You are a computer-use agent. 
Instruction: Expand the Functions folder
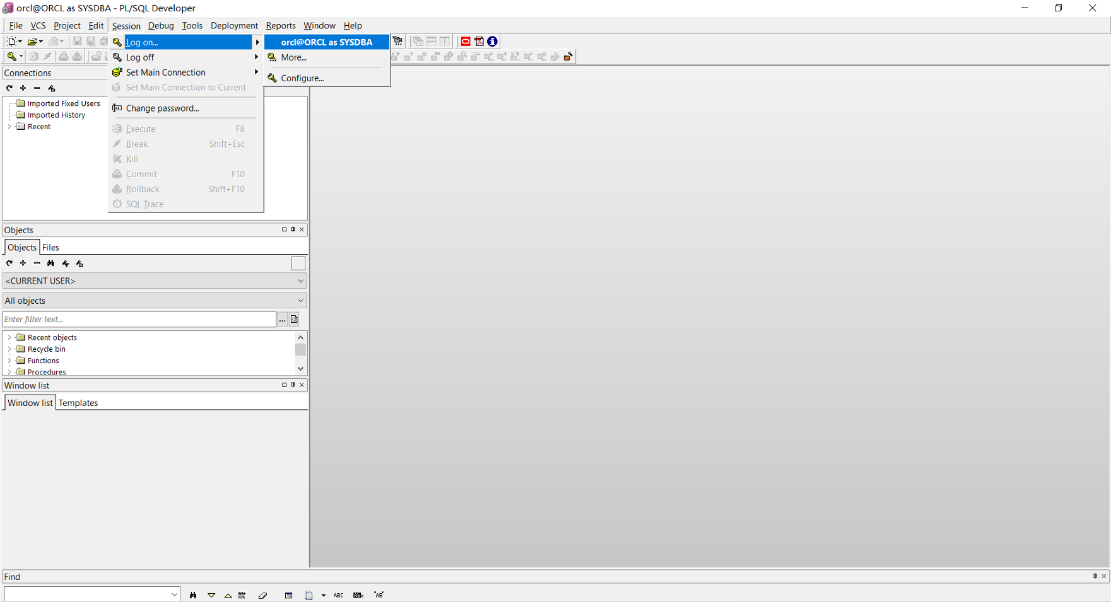pyautogui.click(x=9, y=361)
